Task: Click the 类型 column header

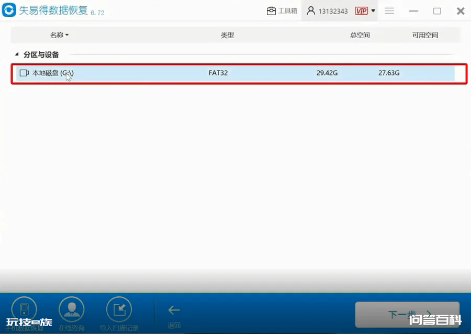Action: pyautogui.click(x=228, y=35)
